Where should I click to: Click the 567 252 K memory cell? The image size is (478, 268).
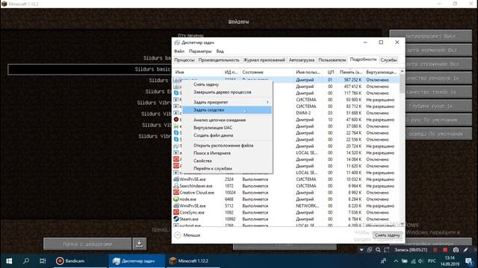(353, 80)
